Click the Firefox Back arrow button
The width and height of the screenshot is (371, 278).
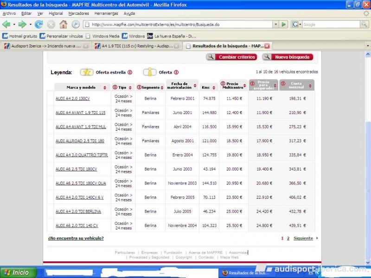point(6,25)
